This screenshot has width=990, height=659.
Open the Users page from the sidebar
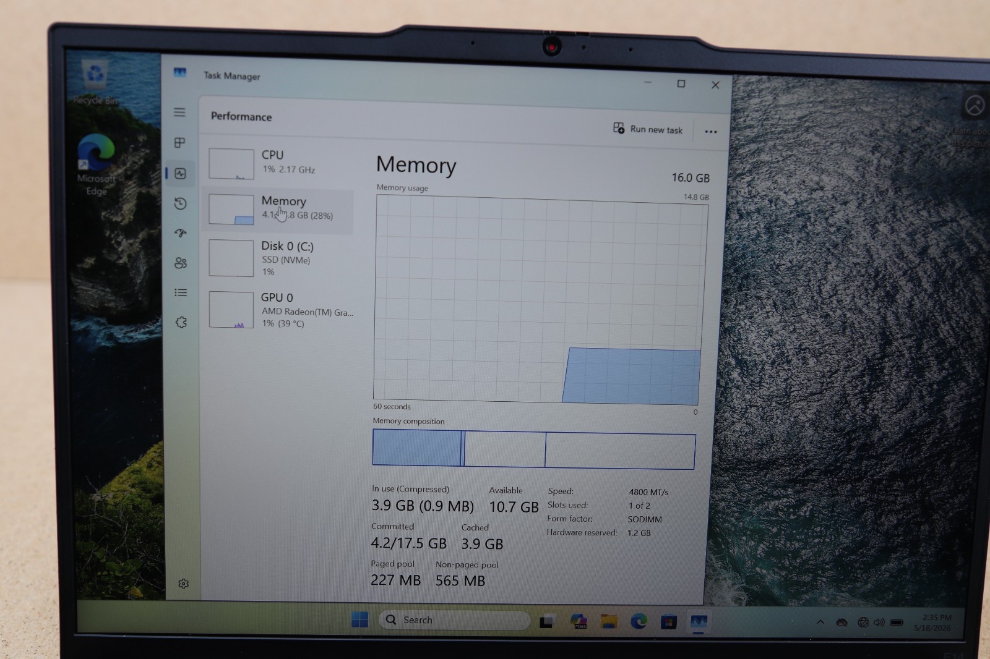click(181, 263)
